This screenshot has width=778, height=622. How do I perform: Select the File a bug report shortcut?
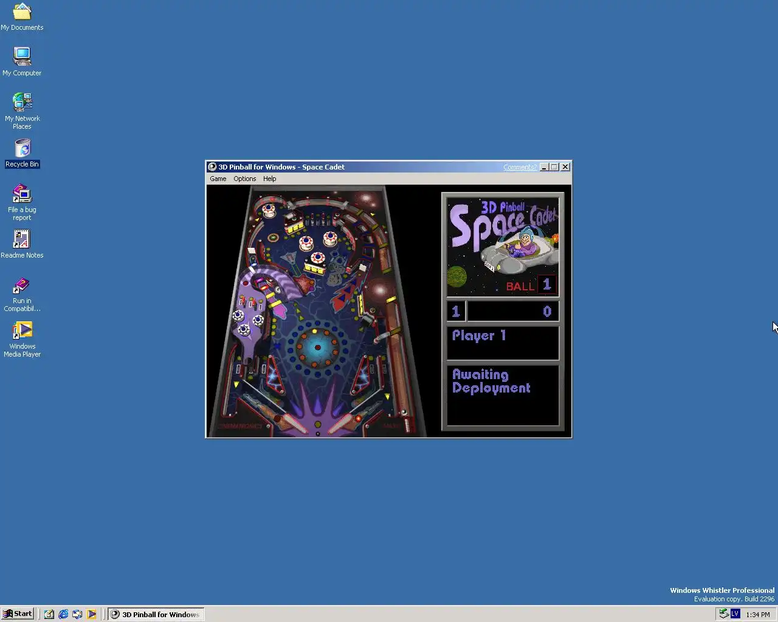point(22,203)
